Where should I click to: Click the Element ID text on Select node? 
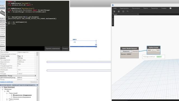coord(126,54)
